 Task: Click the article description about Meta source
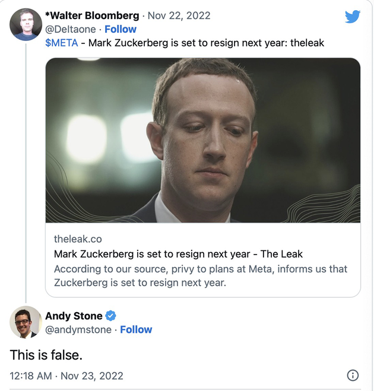201,276
